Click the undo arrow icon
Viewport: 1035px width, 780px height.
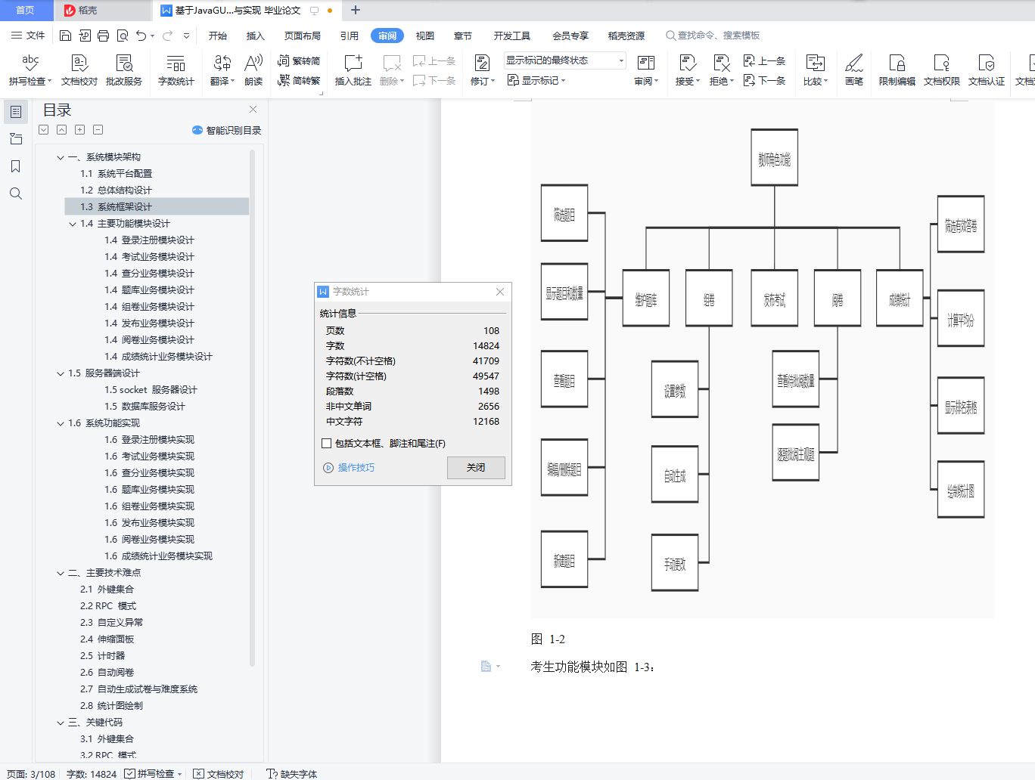(141, 36)
